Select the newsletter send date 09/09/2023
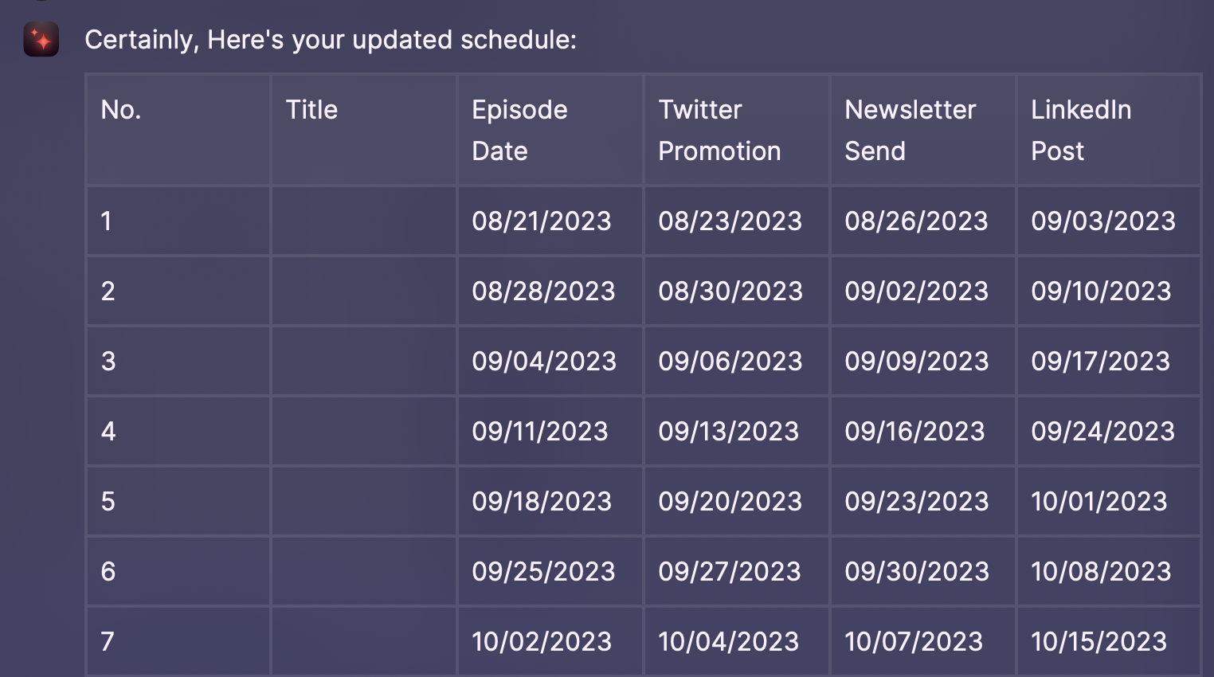Screen dimensions: 1214x677 tap(917, 361)
